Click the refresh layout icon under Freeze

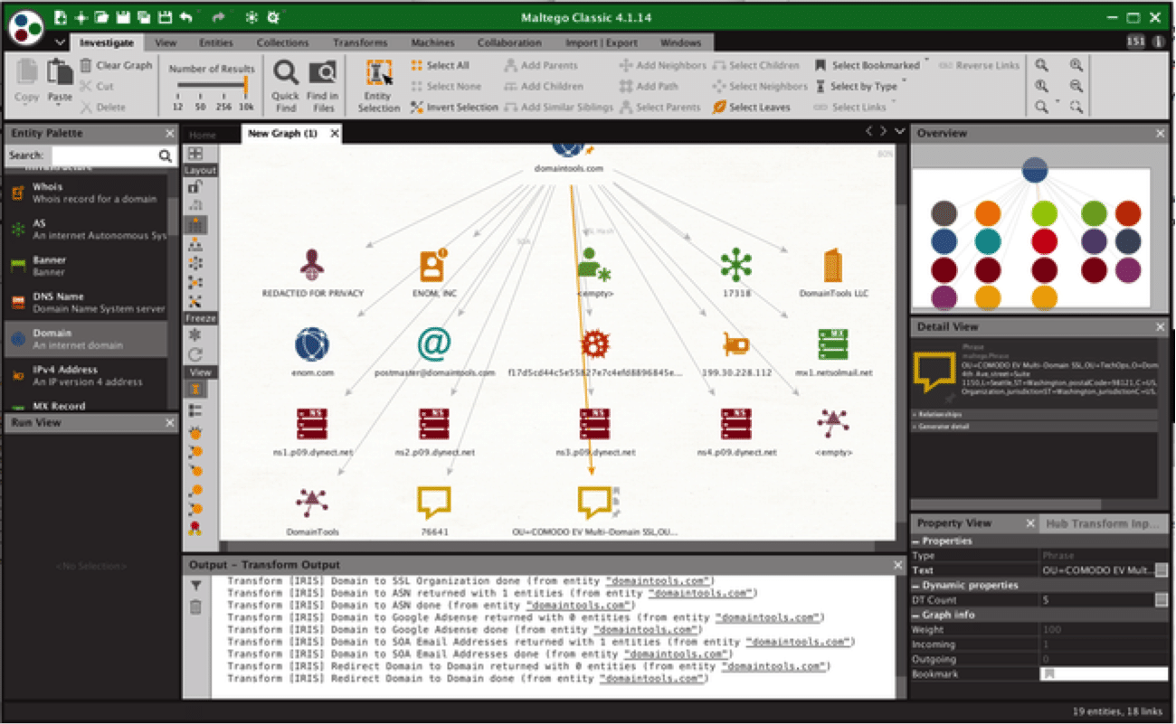[194, 354]
